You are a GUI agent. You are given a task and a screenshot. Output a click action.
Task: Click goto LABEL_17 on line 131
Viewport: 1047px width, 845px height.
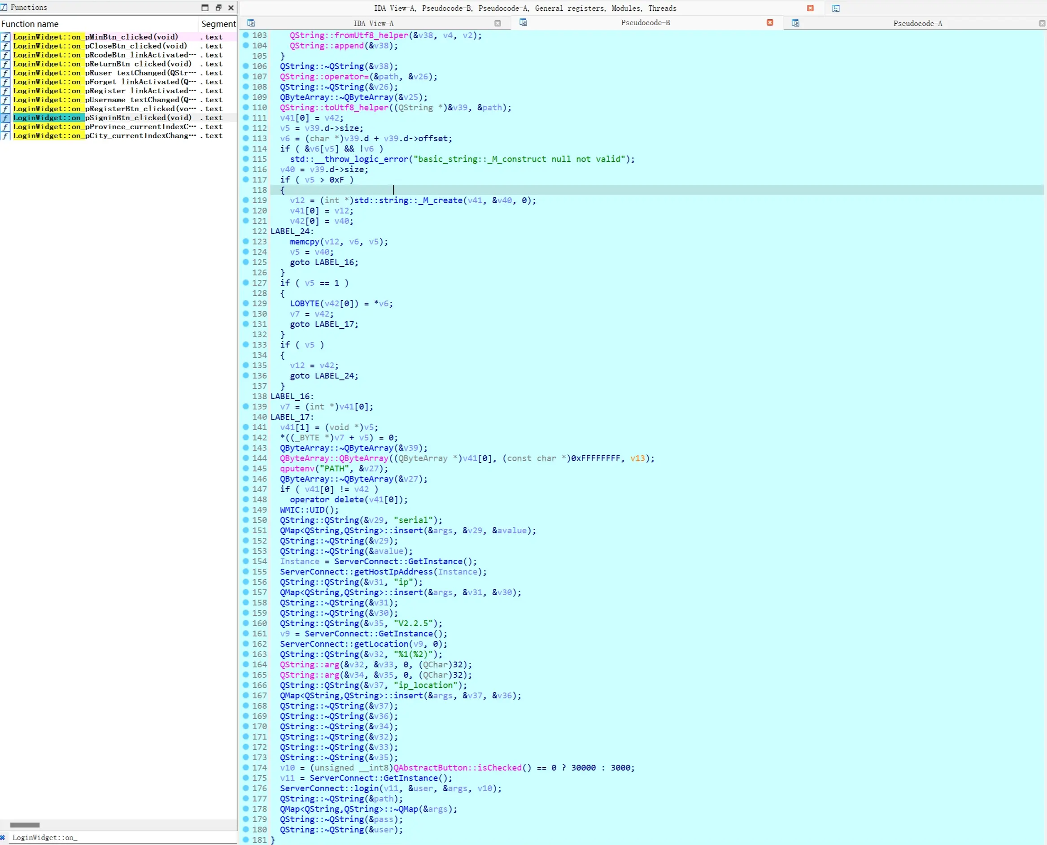pyautogui.click(x=324, y=324)
